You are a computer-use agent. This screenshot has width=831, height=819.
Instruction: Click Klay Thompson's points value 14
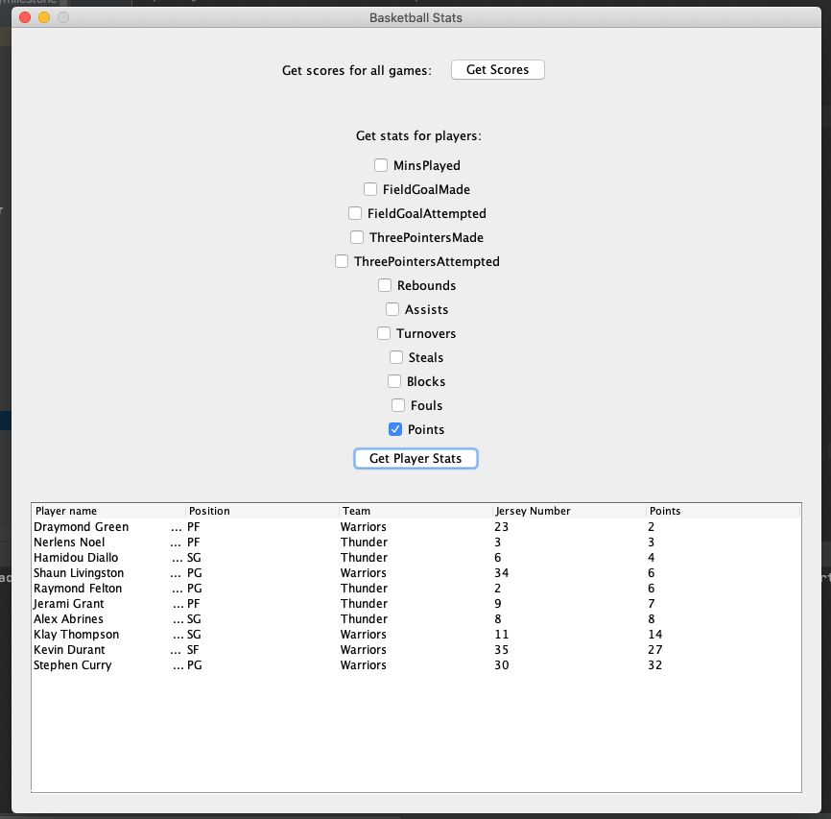(x=655, y=635)
